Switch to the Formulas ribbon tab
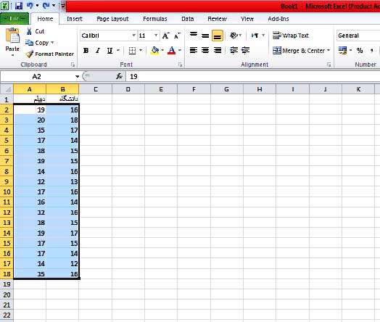 (155, 19)
